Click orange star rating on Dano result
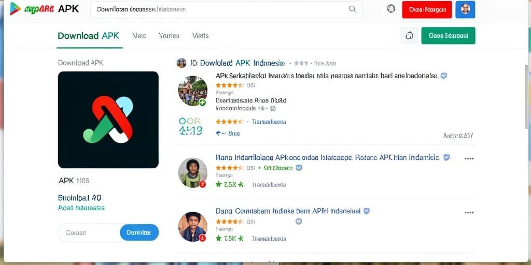The height and width of the screenshot is (265, 531). pos(230,222)
